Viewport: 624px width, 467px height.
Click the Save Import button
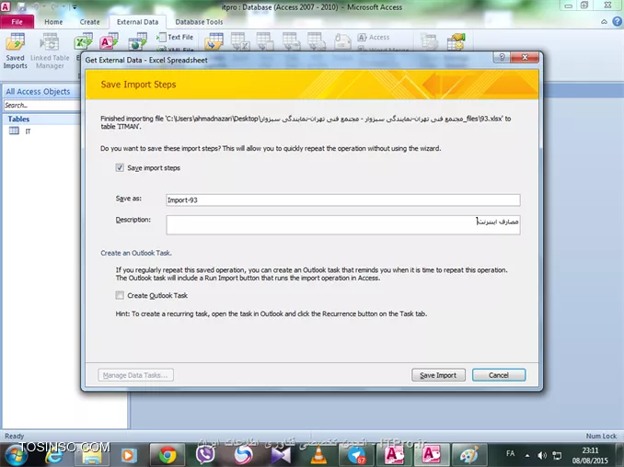438,375
